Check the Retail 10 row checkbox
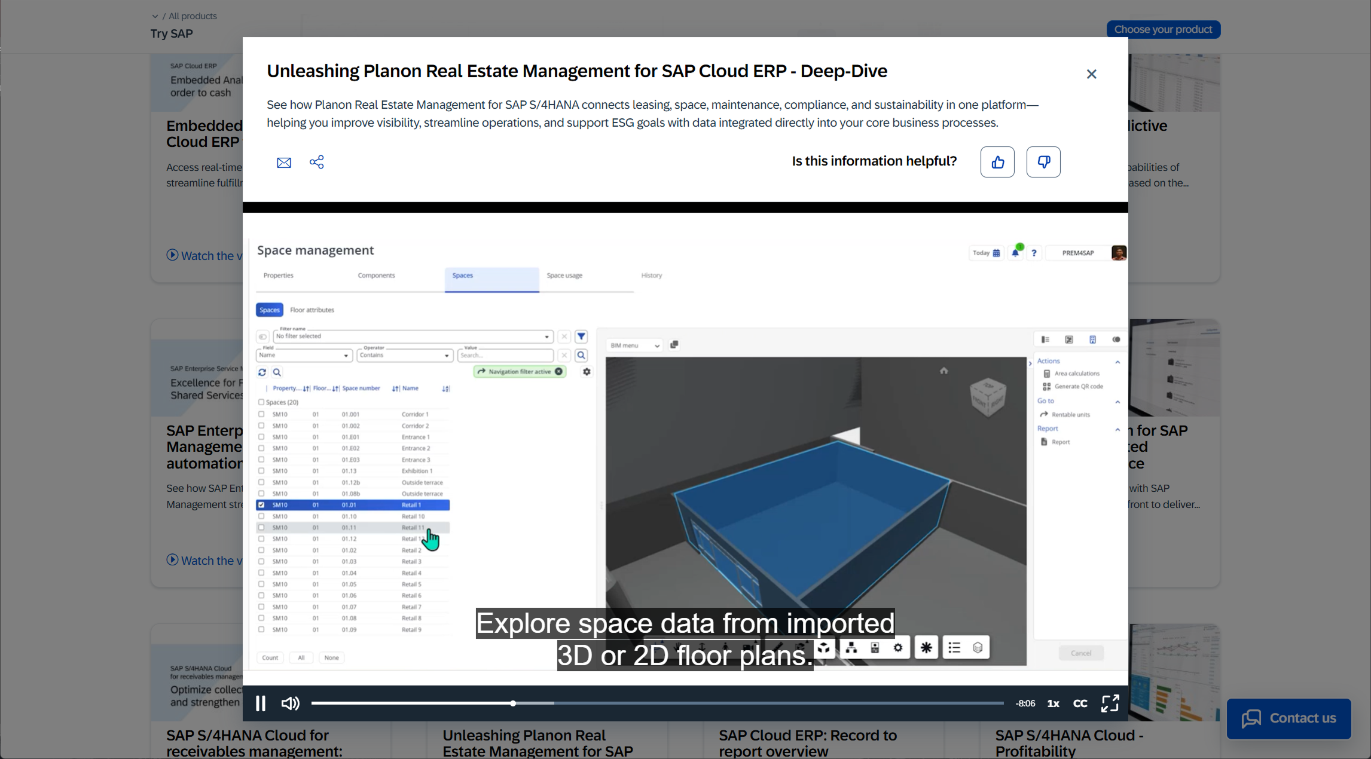The image size is (1371, 759). tap(261, 516)
